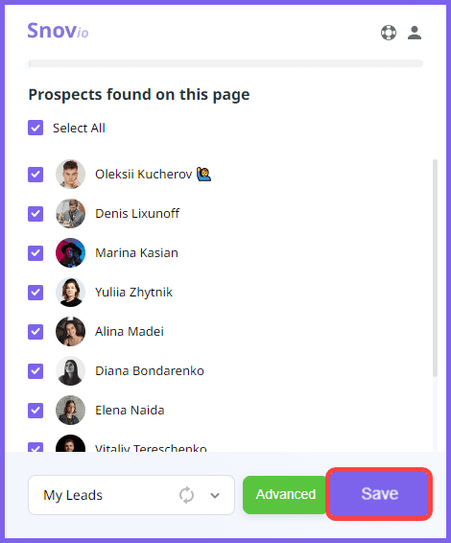Refresh lists with the circular arrows icon
The height and width of the screenshot is (543, 451).
(186, 495)
